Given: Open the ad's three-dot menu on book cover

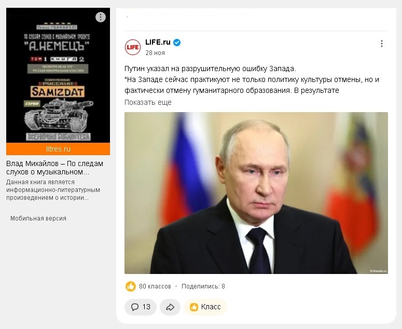Looking at the screenshot, I should pos(101,17).
